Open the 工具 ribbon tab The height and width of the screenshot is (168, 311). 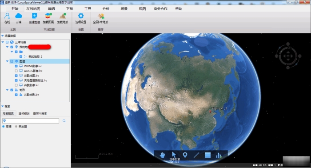pos(88,9)
